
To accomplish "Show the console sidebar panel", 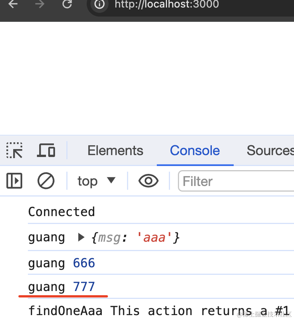I will click(x=14, y=181).
